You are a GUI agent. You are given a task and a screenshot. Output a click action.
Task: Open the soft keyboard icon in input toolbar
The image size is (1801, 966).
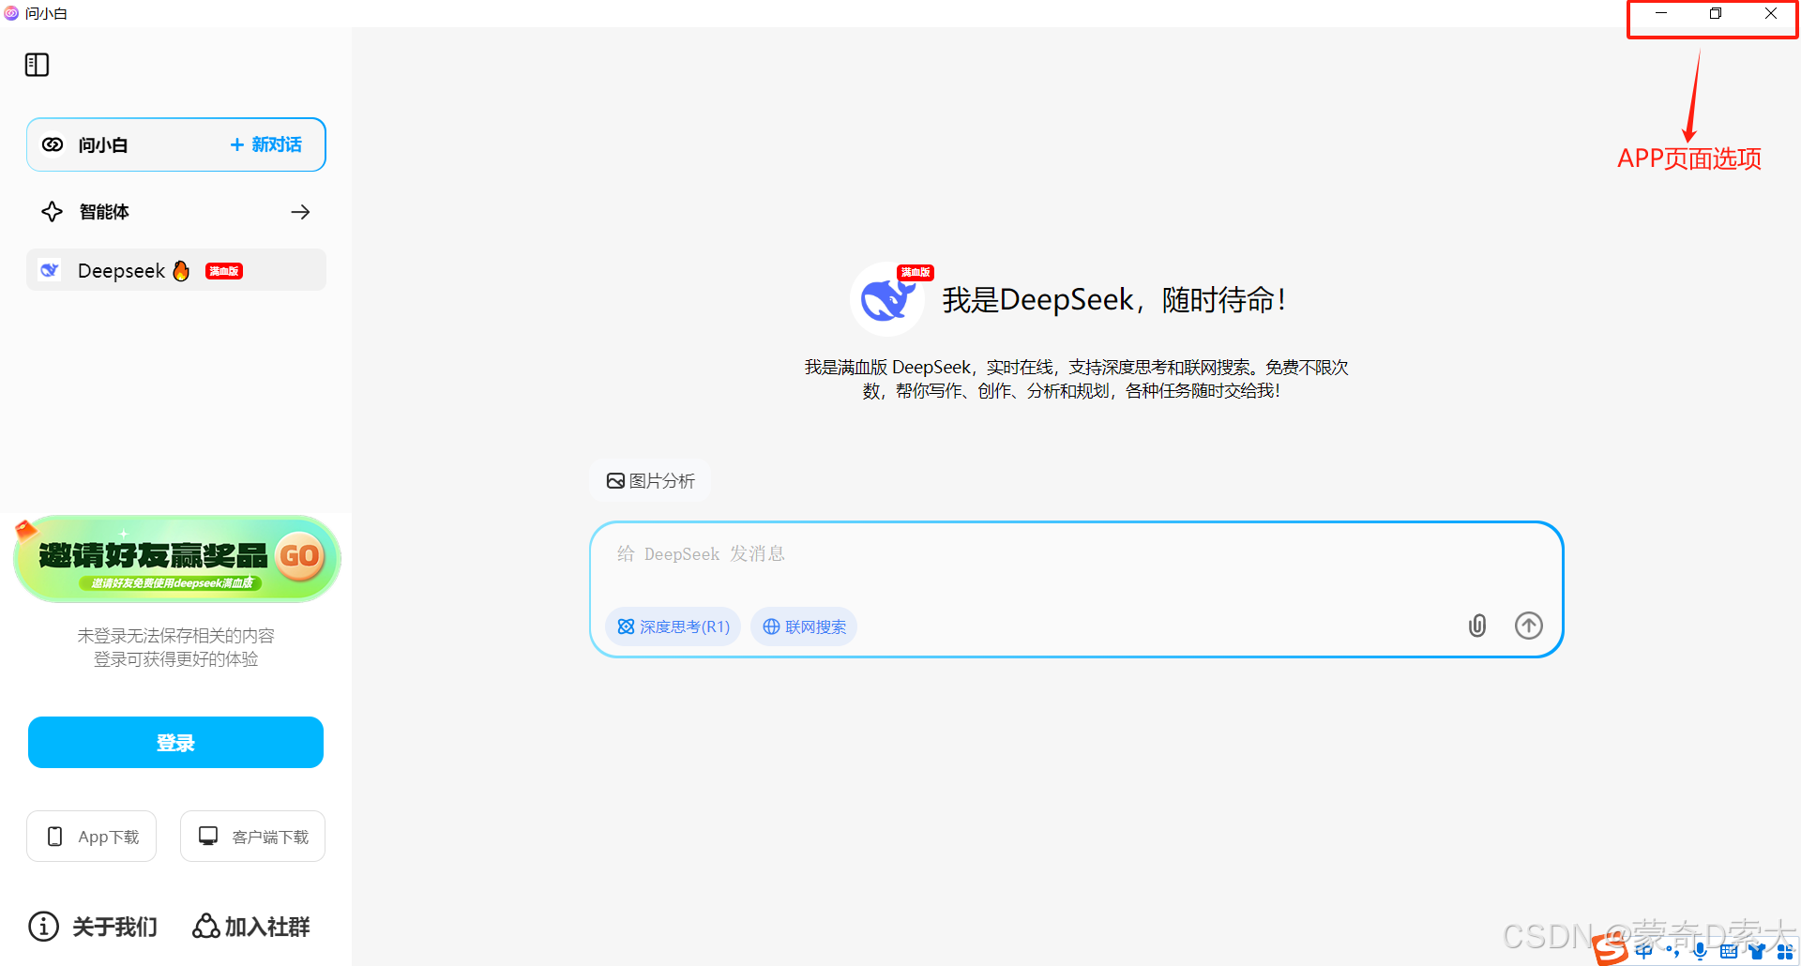1729,951
